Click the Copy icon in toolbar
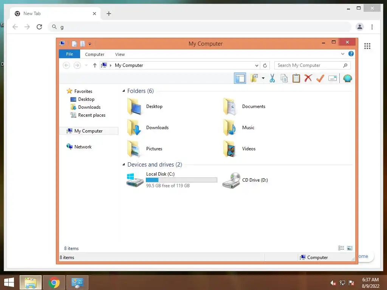387x290 pixels. tap(284, 79)
